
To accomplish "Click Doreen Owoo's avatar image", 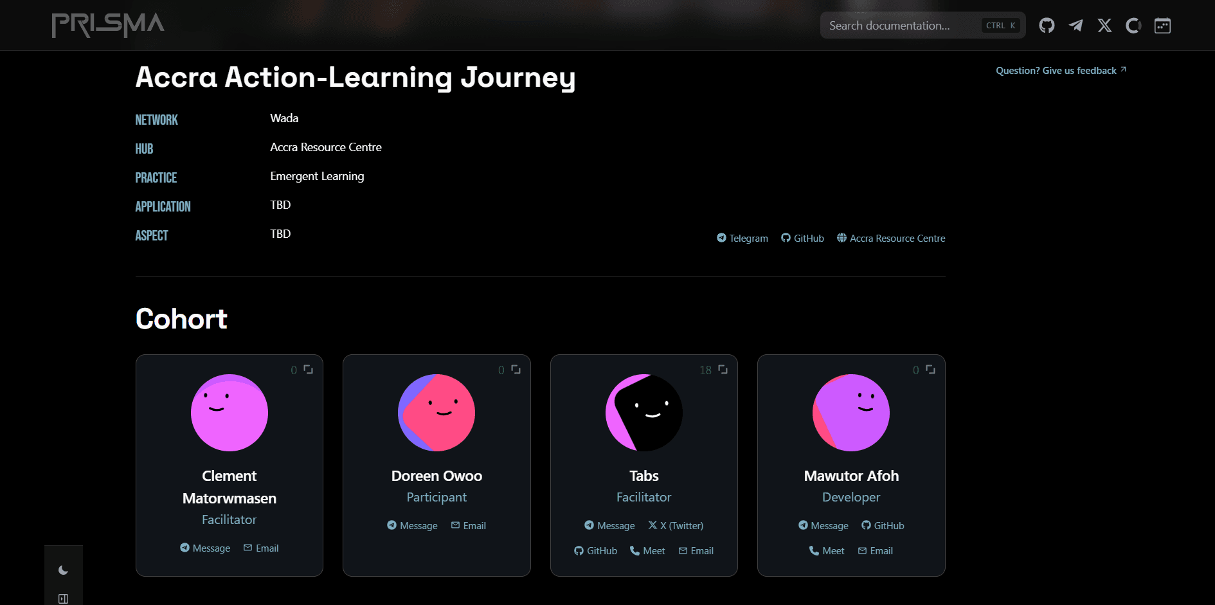I will pos(437,413).
